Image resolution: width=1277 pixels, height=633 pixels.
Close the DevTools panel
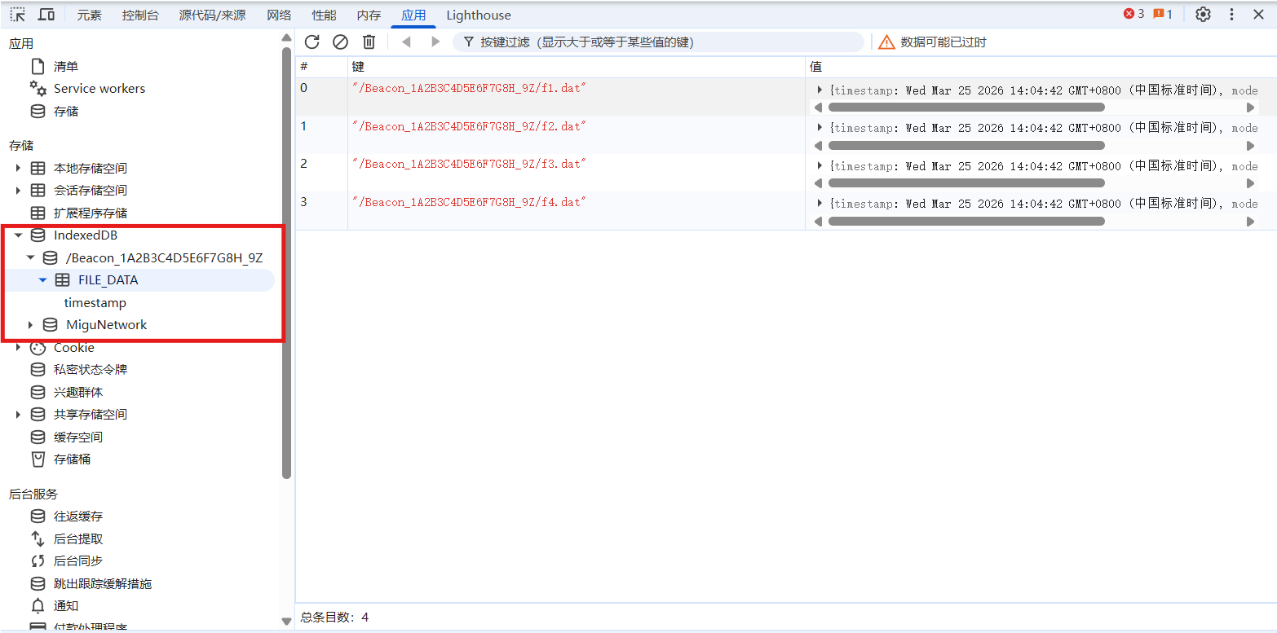[1258, 15]
